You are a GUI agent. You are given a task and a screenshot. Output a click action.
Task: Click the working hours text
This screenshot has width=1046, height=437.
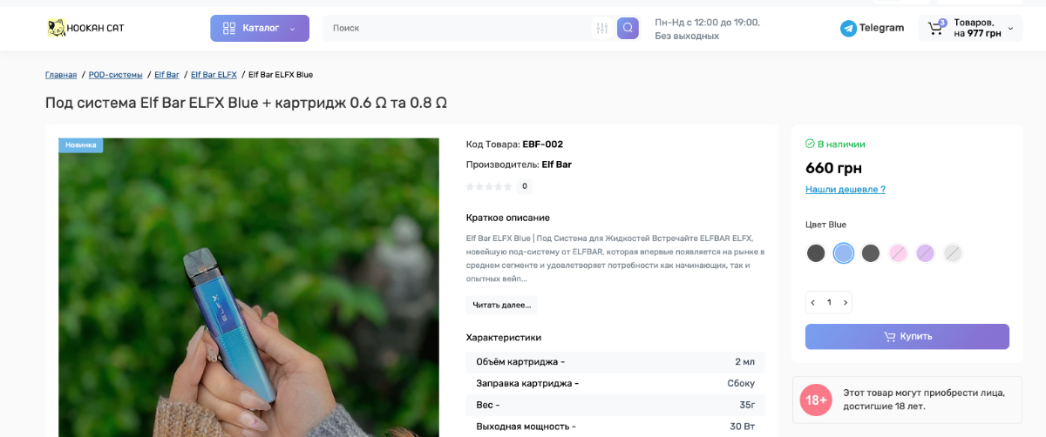tap(707, 29)
